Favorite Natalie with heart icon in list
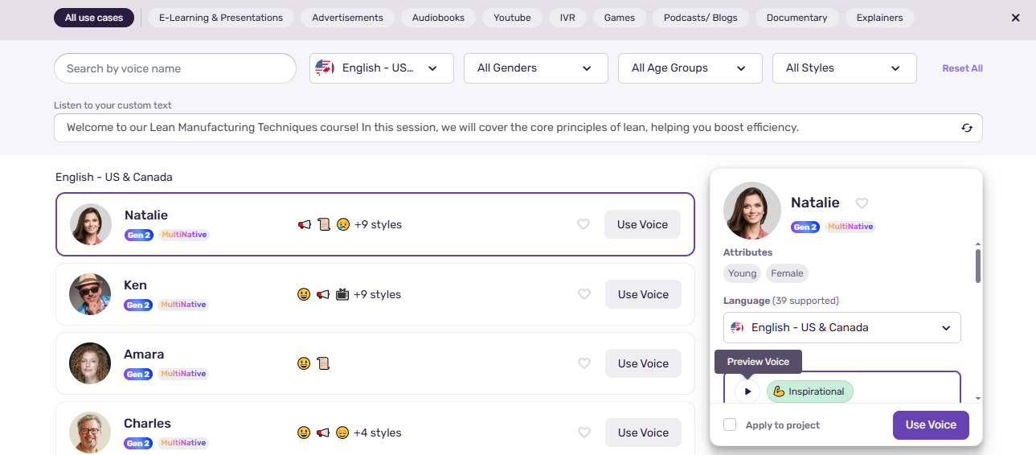The width and height of the screenshot is (1036, 455). [584, 224]
